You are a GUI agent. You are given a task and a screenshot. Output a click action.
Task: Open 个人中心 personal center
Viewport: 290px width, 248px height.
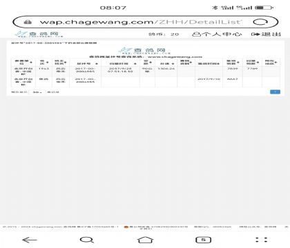point(217,34)
